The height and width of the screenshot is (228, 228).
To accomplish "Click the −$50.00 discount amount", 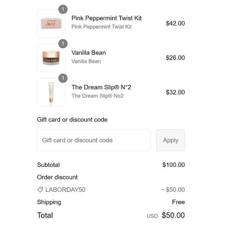I will (173, 190).
